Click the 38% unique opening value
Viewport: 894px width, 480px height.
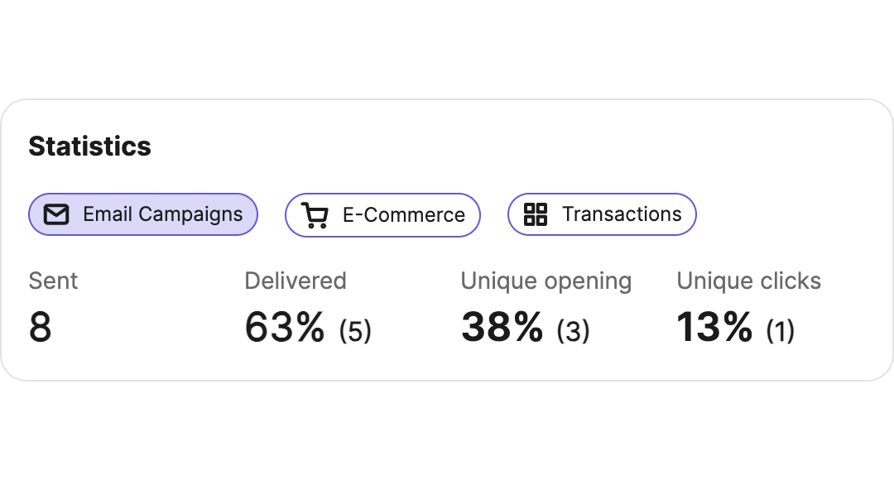pos(502,327)
